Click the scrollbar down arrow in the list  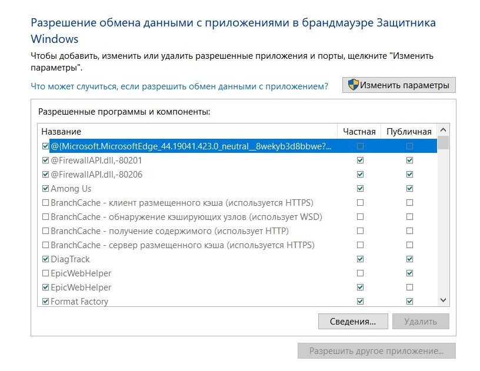pos(444,300)
